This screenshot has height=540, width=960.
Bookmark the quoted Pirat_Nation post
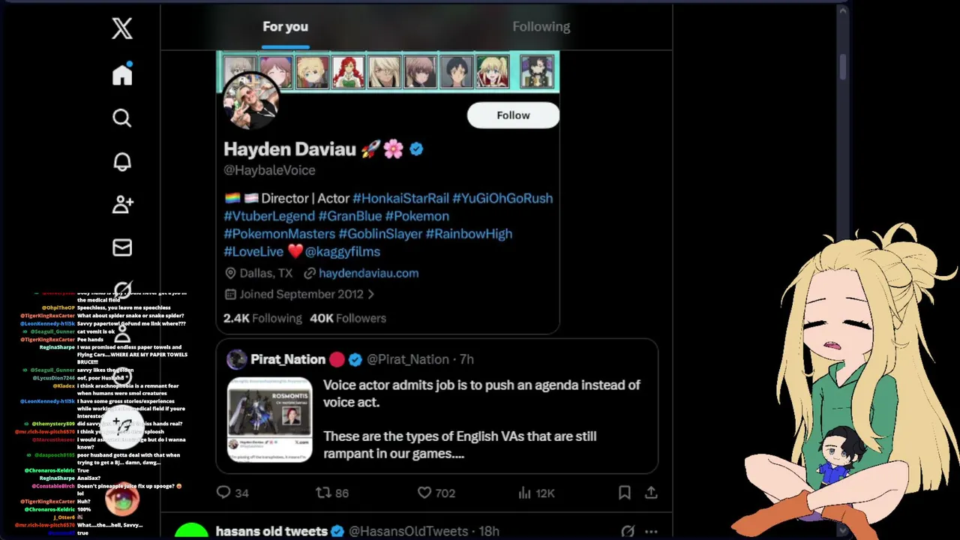tap(625, 493)
